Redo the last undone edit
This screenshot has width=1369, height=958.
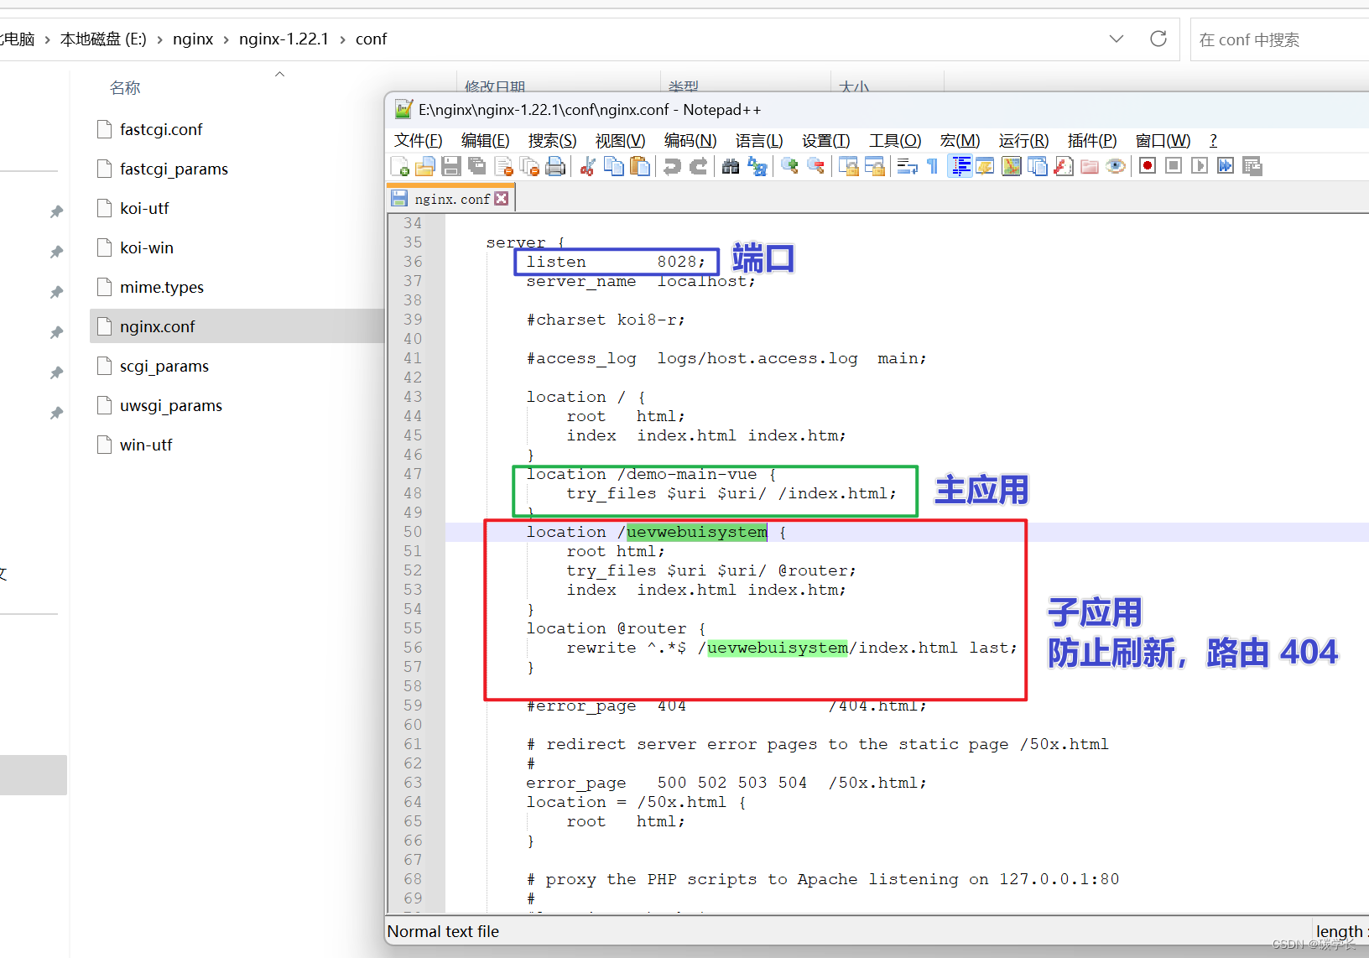click(698, 166)
